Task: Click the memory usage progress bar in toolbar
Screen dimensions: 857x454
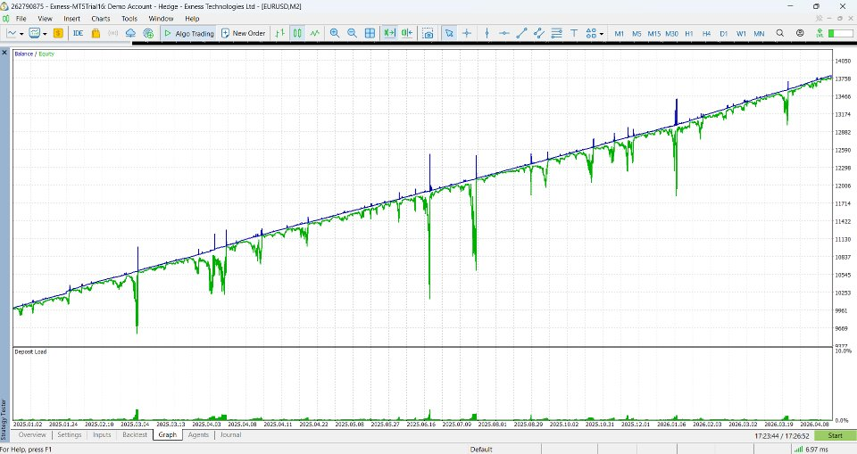Action: point(841,33)
